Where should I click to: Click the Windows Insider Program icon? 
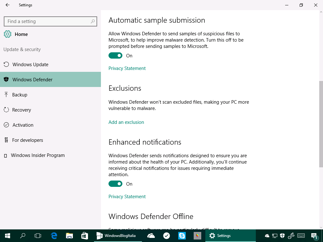point(6,156)
